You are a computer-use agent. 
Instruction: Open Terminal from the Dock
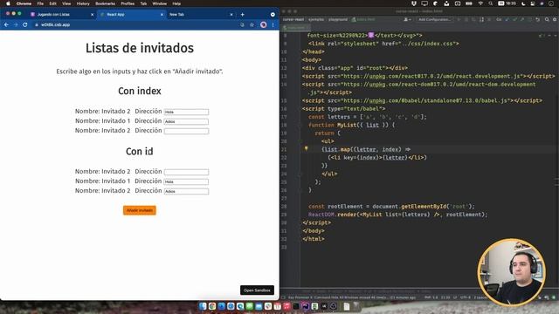[x=296, y=306]
